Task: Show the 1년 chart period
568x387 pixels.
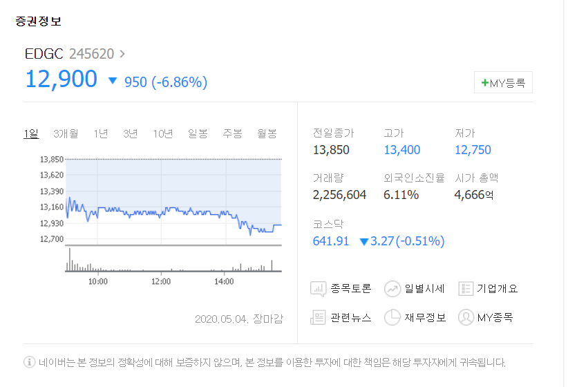Action: tap(101, 133)
